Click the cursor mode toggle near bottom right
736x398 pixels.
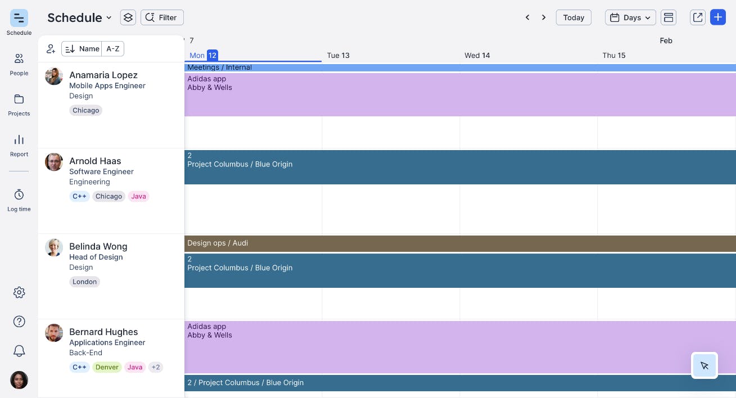pyautogui.click(x=705, y=365)
